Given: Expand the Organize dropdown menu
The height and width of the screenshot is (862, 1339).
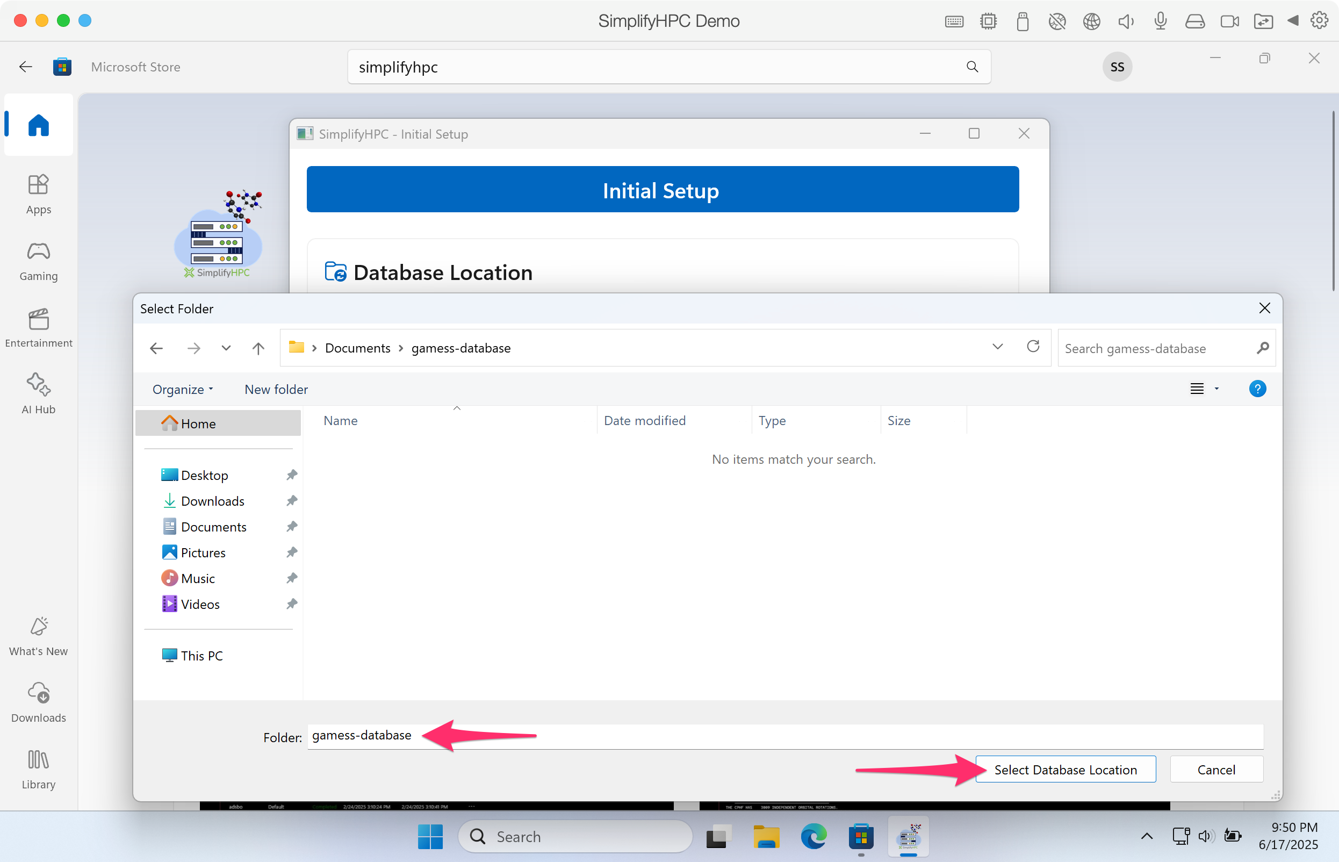Looking at the screenshot, I should pyautogui.click(x=182, y=389).
